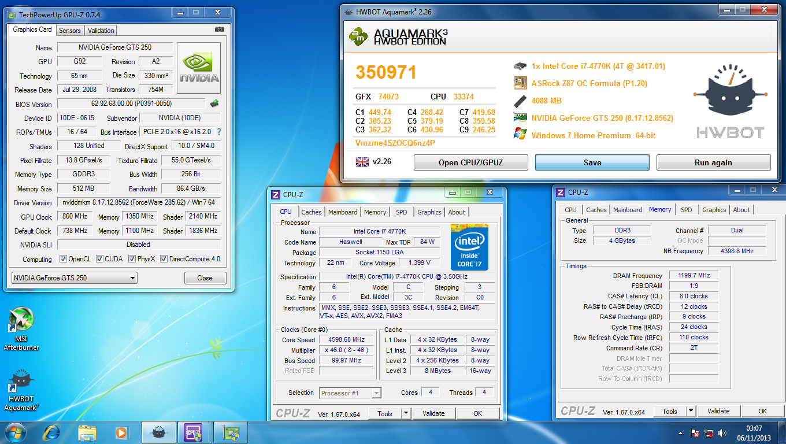786x444 pixels.
Task: Click the BIOS Version field in GPU-Z
Action: [131, 104]
